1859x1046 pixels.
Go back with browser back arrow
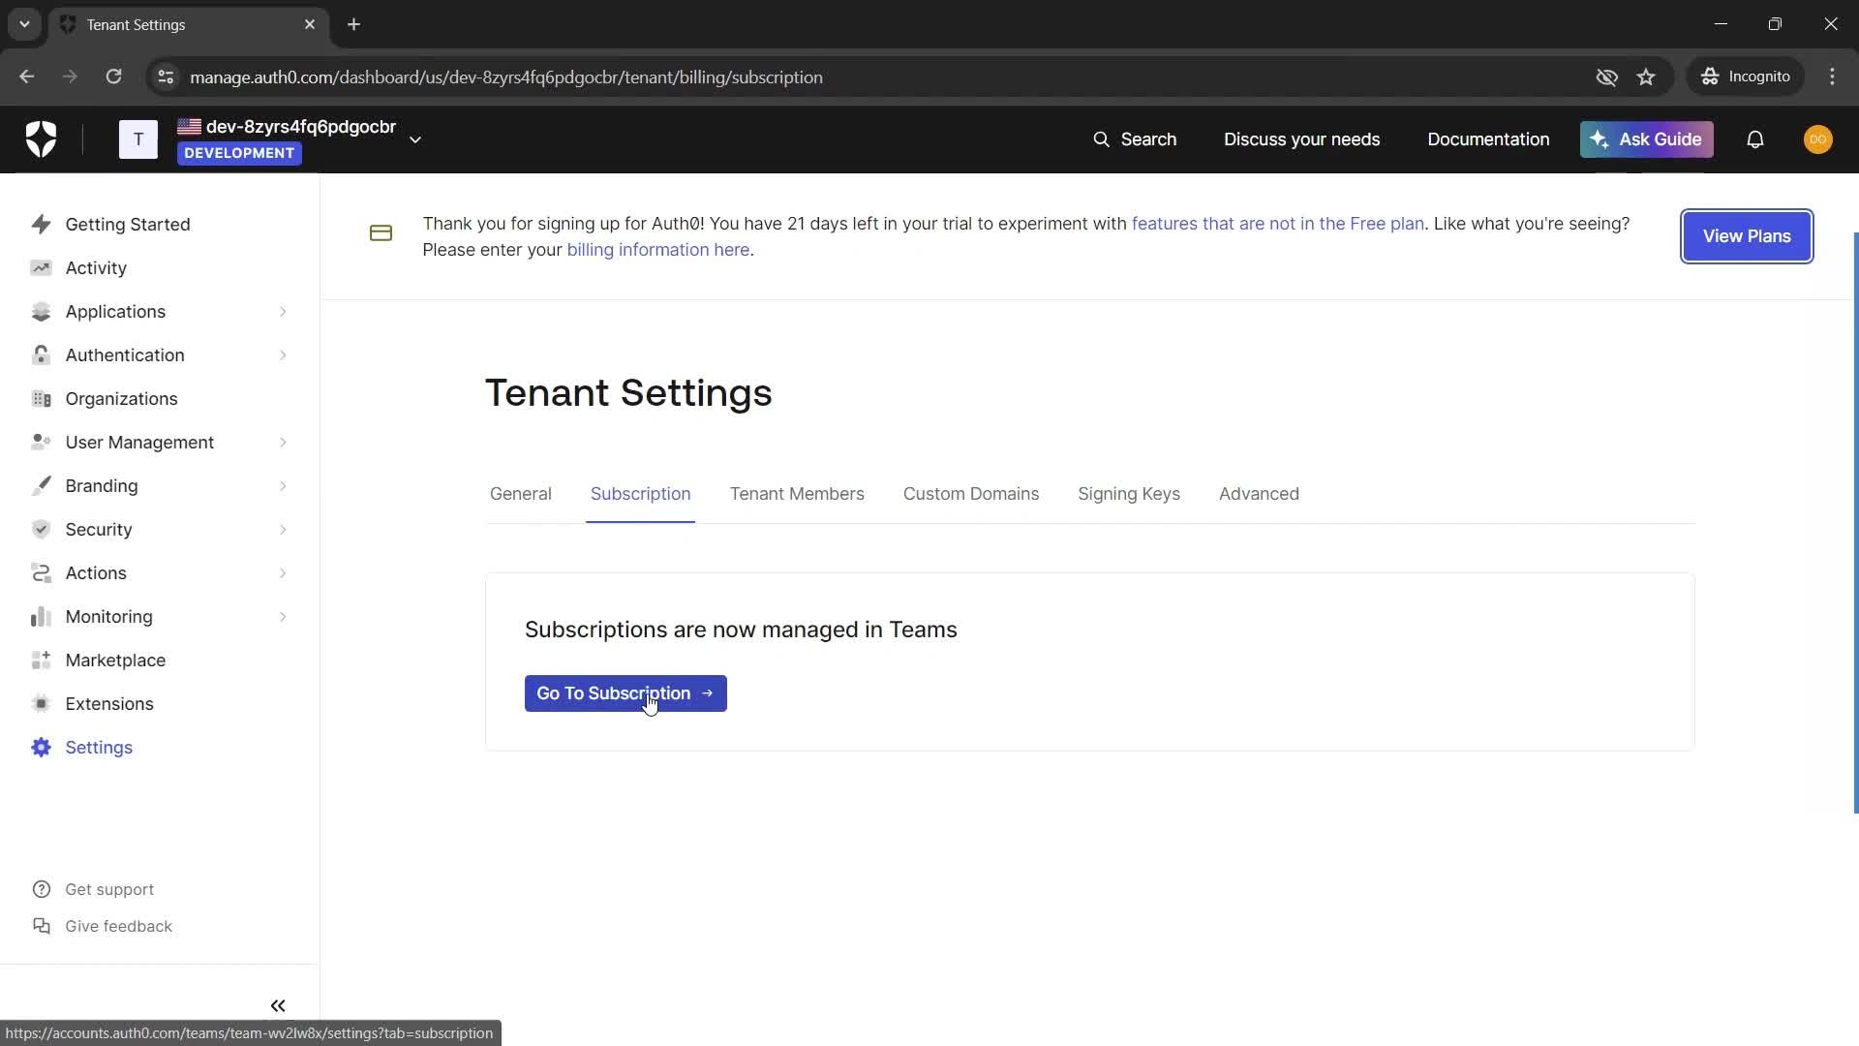coord(26,77)
